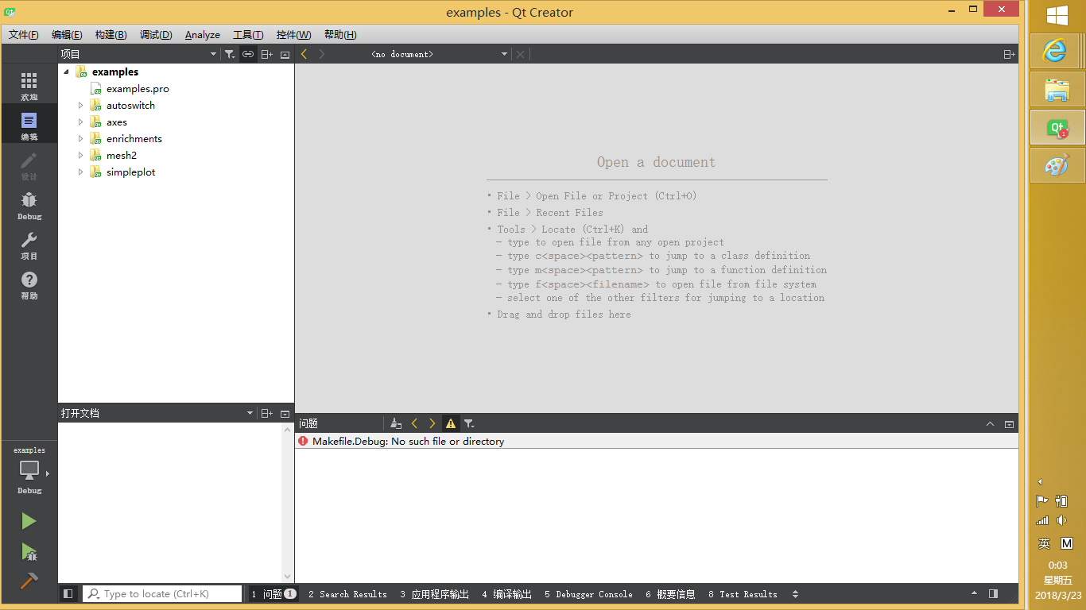
Task: Expand the autoswitch subproject
Action: [80, 106]
